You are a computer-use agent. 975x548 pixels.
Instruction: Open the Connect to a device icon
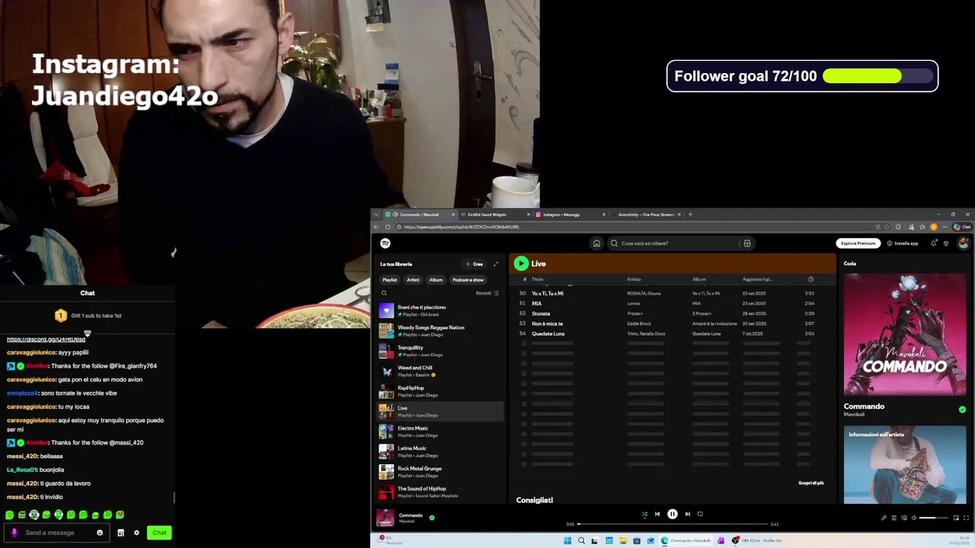click(x=904, y=518)
